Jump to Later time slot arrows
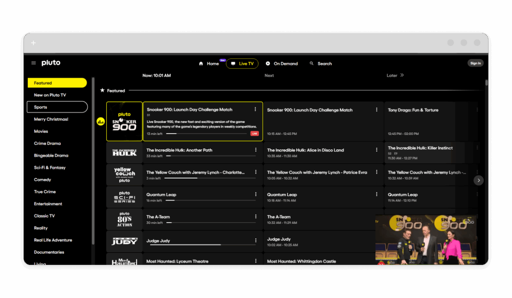 [x=401, y=75]
